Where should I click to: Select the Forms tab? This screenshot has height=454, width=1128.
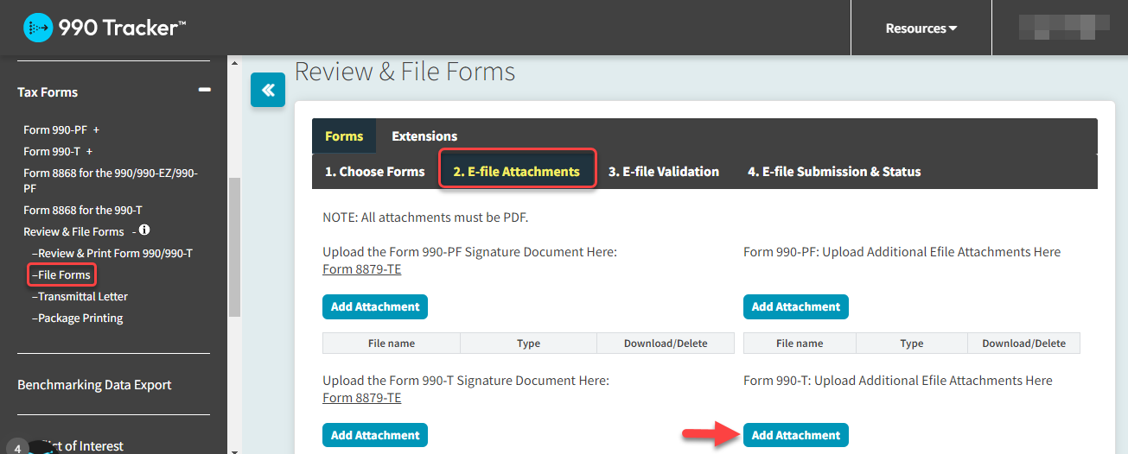pyautogui.click(x=344, y=136)
